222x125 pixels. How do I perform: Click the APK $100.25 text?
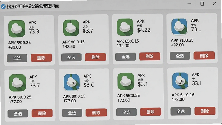[182, 40]
